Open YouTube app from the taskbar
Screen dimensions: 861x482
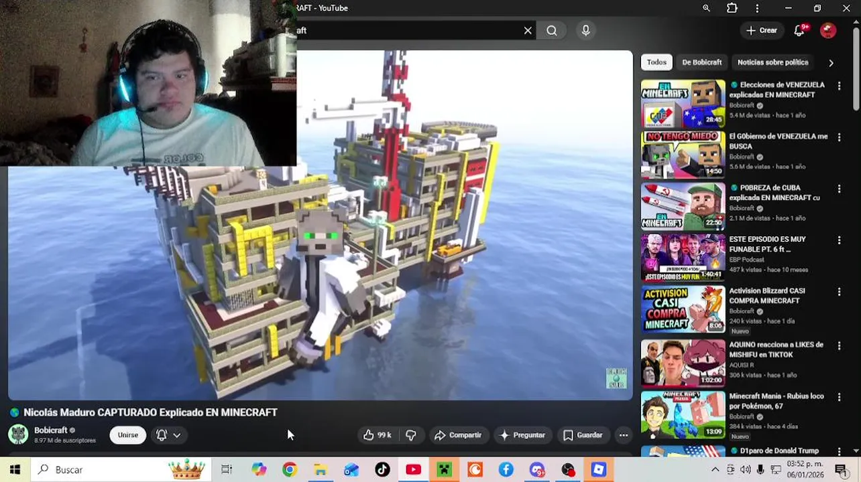[413, 470]
